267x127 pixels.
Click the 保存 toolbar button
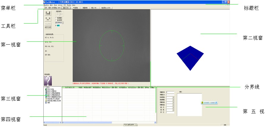tap(50, 8)
